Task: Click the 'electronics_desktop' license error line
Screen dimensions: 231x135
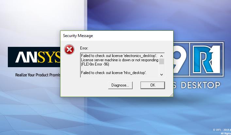Action: click(119, 56)
